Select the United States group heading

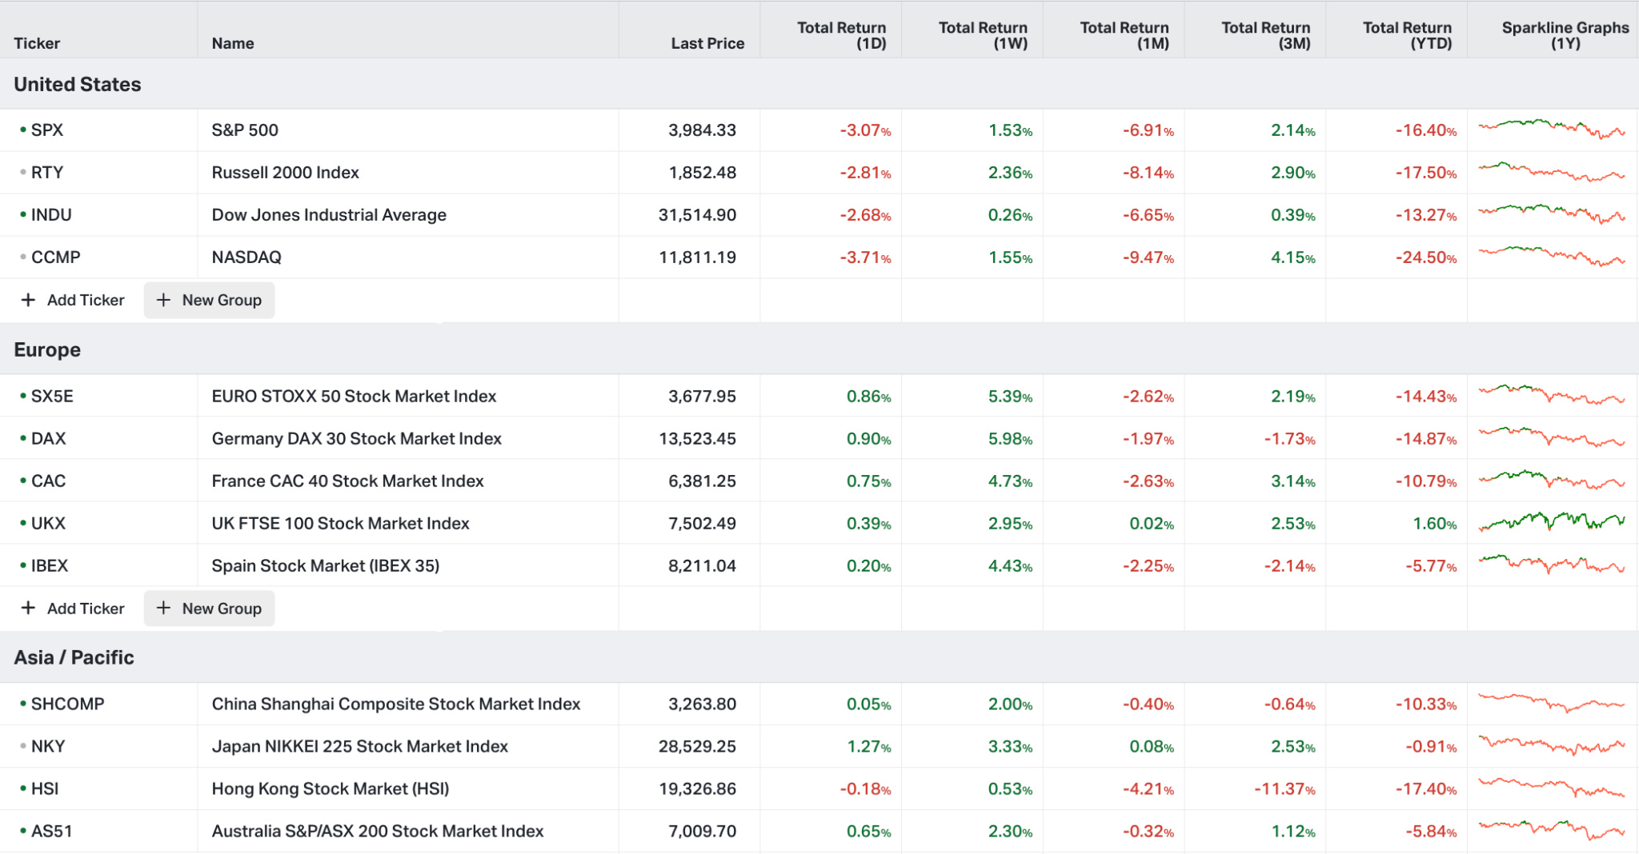coord(78,84)
